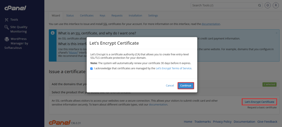Open WordPress Manager by Softaculous text
Image resolution: width=282 pixels, height=127 pixels.
tap(16, 43)
